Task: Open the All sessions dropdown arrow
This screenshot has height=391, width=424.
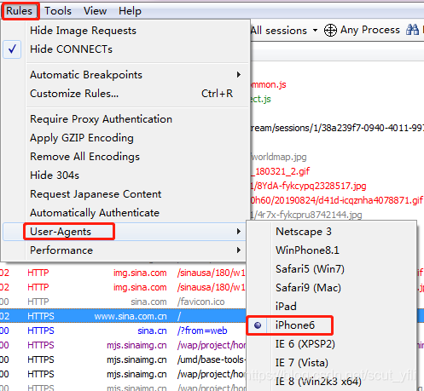Action: (x=315, y=30)
